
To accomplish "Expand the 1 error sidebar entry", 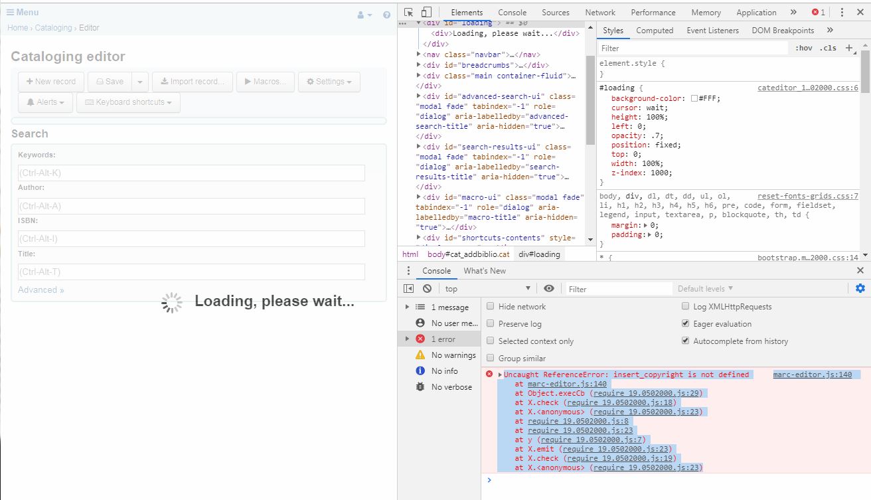I will click(x=408, y=339).
